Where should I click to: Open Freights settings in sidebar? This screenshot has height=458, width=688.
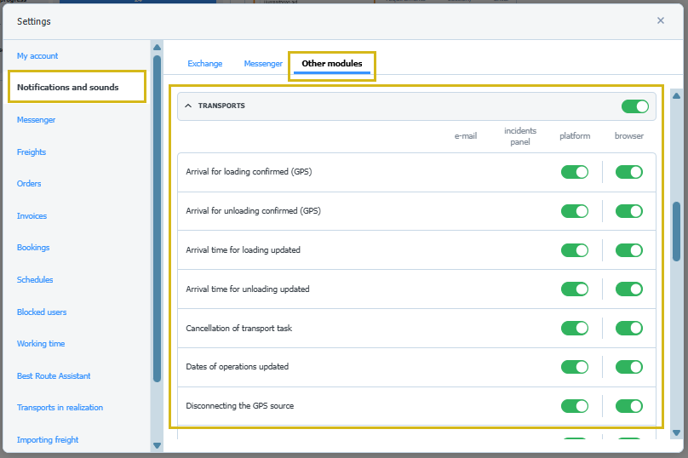tap(32, 152)
